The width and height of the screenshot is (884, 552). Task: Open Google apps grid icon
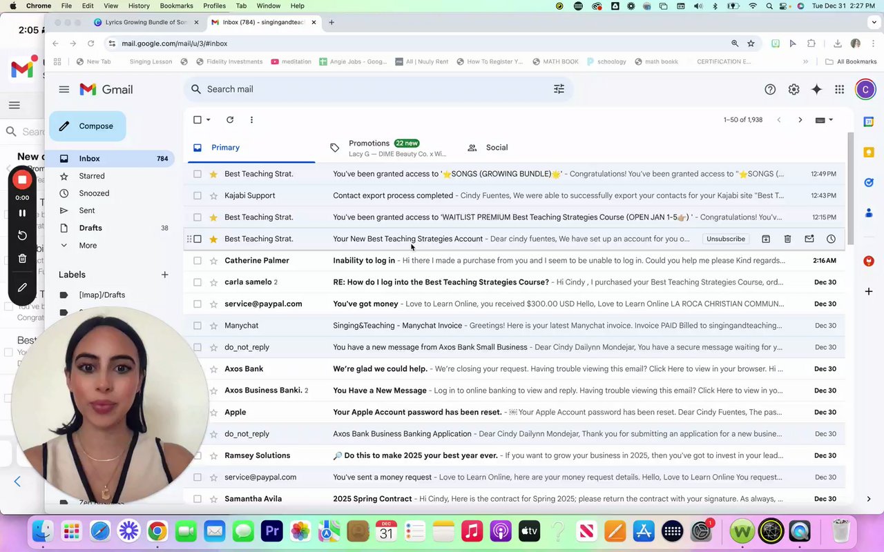point(839,89)
